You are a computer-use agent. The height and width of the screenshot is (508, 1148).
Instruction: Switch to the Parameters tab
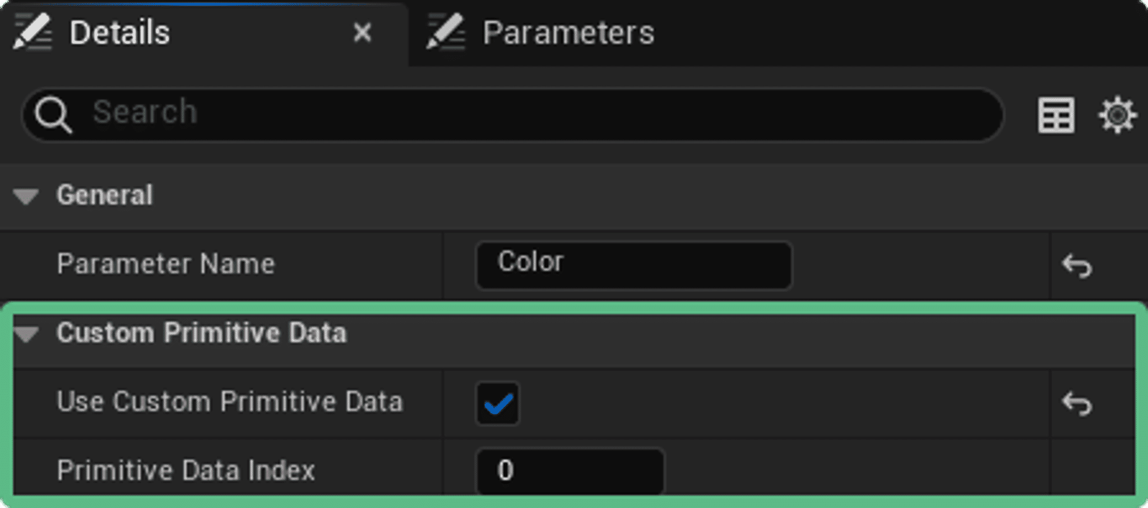point(568,33)
